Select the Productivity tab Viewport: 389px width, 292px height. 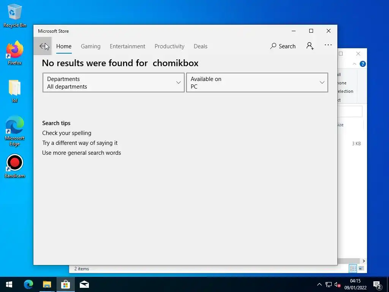[169, 46]
